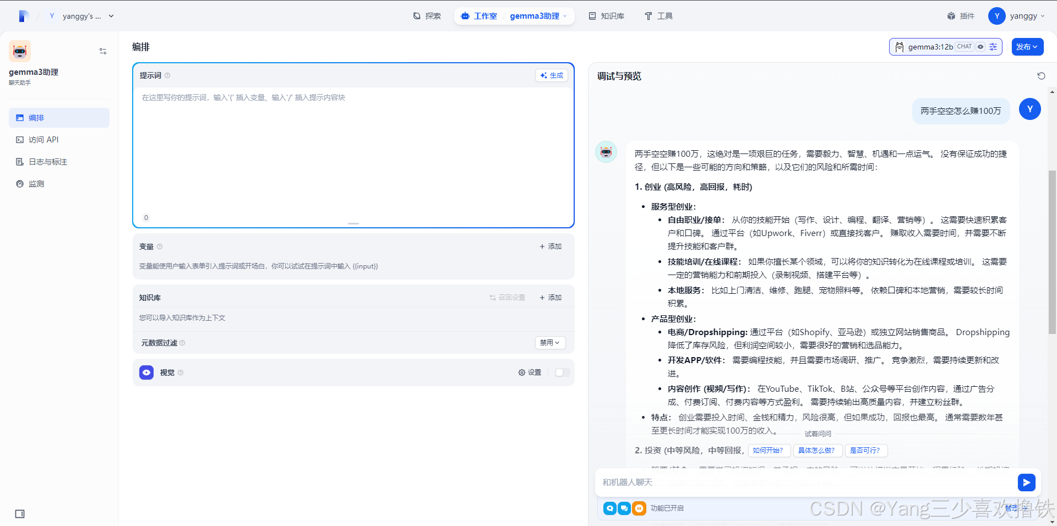The image size is (1057, 526).
Task: Click the blue chat bubbles feature icon
Action: tap(624, 508)
